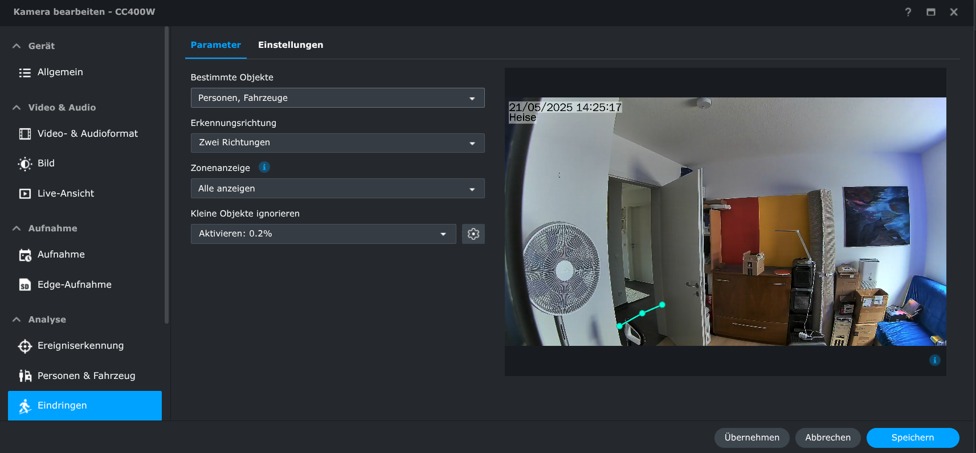
Task: Open settings gear for small objects
Action: tap(473, 234)
